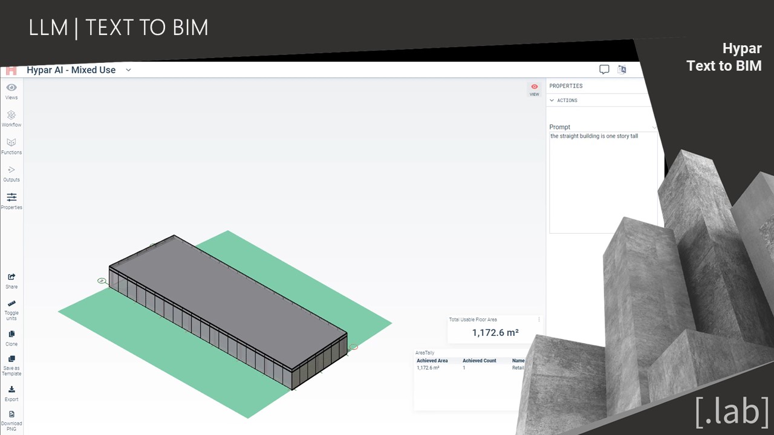Expand the Hypar AI - Mixed Use dropdown
774x435 pixels.
(x=128, y=70)
